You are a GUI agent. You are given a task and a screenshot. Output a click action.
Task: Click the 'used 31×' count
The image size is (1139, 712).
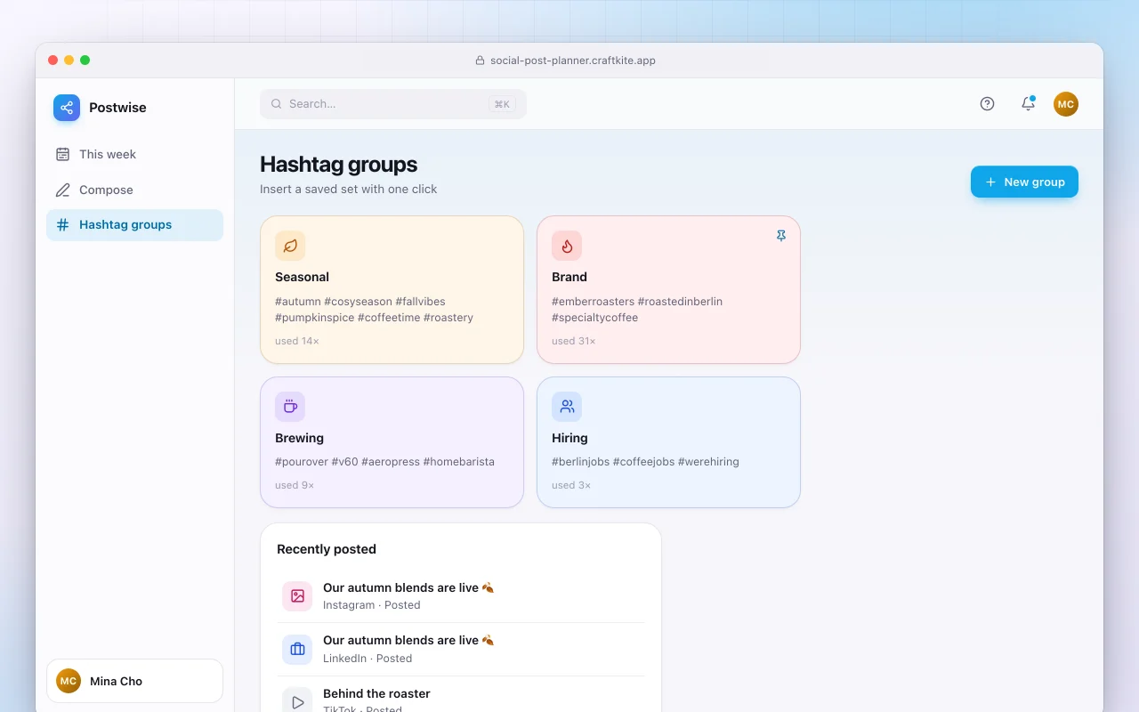coord(574,341)
